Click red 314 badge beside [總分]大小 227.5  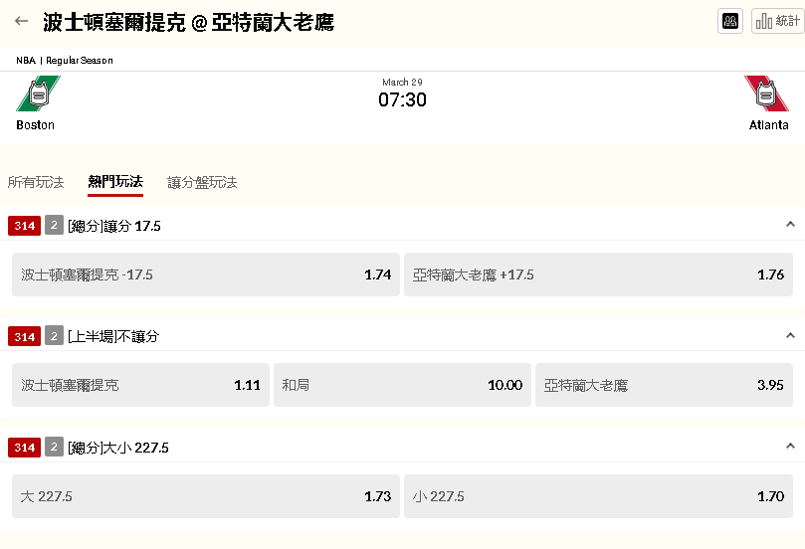24,448
